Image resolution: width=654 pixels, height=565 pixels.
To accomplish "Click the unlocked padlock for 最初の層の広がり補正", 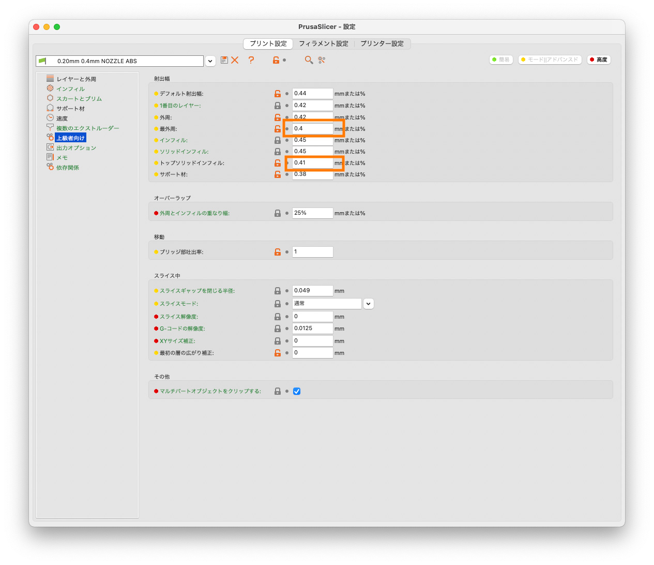I will click(278, 353).
